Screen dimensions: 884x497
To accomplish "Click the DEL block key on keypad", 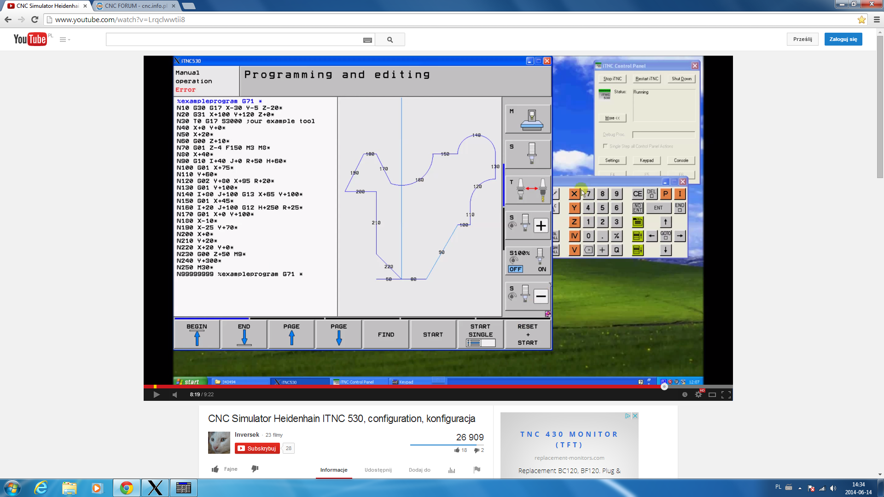I will [x=651, y=194].
